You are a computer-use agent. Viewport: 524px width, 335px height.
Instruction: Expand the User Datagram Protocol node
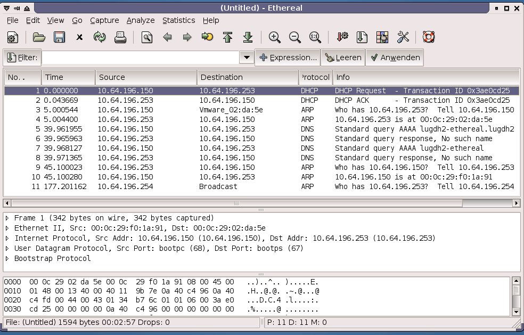click(x=7, y=248)
